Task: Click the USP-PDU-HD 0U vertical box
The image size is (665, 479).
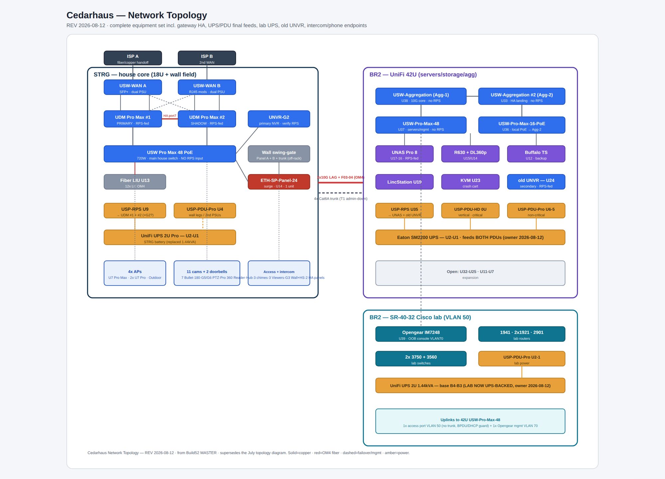Action: pos(470,211)
